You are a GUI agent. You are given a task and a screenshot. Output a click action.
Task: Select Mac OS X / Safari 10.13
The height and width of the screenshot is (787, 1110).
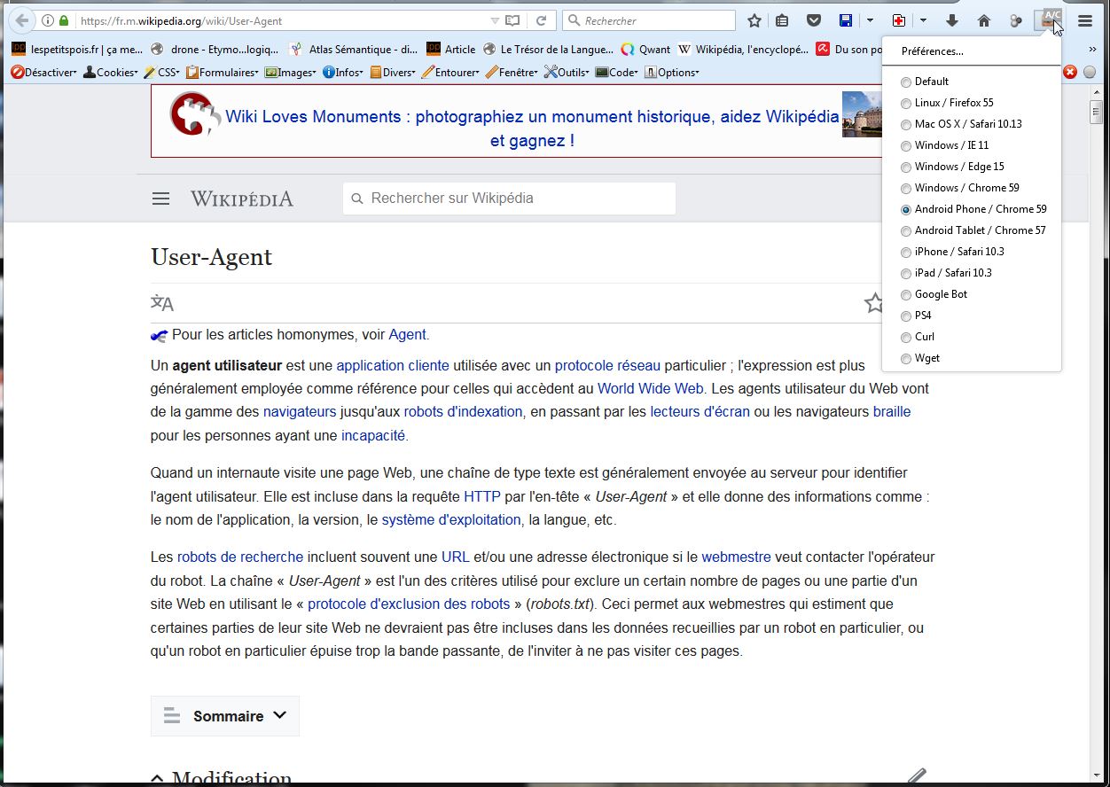pyautogui.click(x=961, y=124)
